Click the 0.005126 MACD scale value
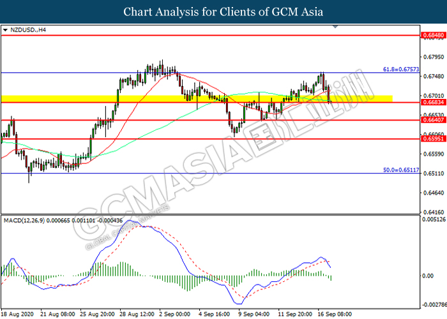 click(434, 219)
